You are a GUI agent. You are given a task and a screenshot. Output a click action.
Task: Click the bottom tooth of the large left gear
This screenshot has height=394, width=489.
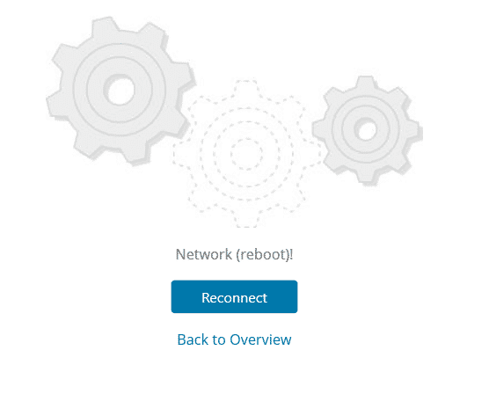pyautogui.click(x=137, y=156)
